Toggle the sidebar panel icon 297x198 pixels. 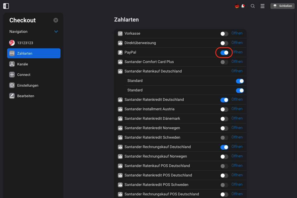click(x=6, y=6)
